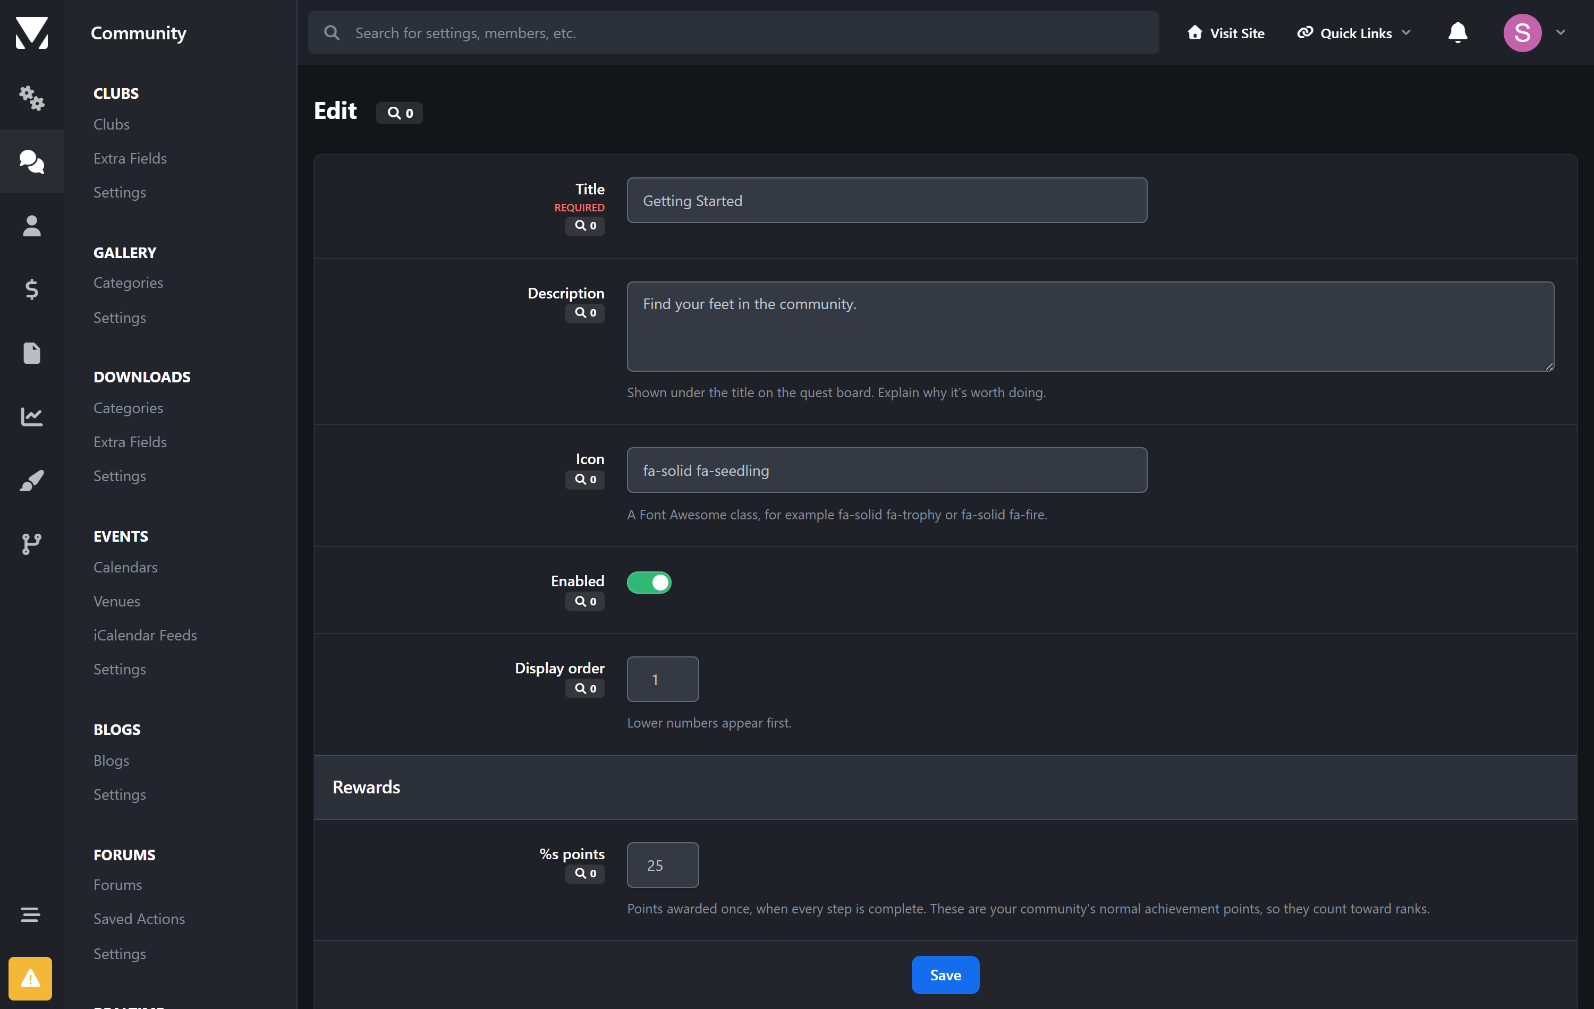Open Forums in the Forums menu
Viewport: 1594px width, 1009px height.
[x=118, y=885]
